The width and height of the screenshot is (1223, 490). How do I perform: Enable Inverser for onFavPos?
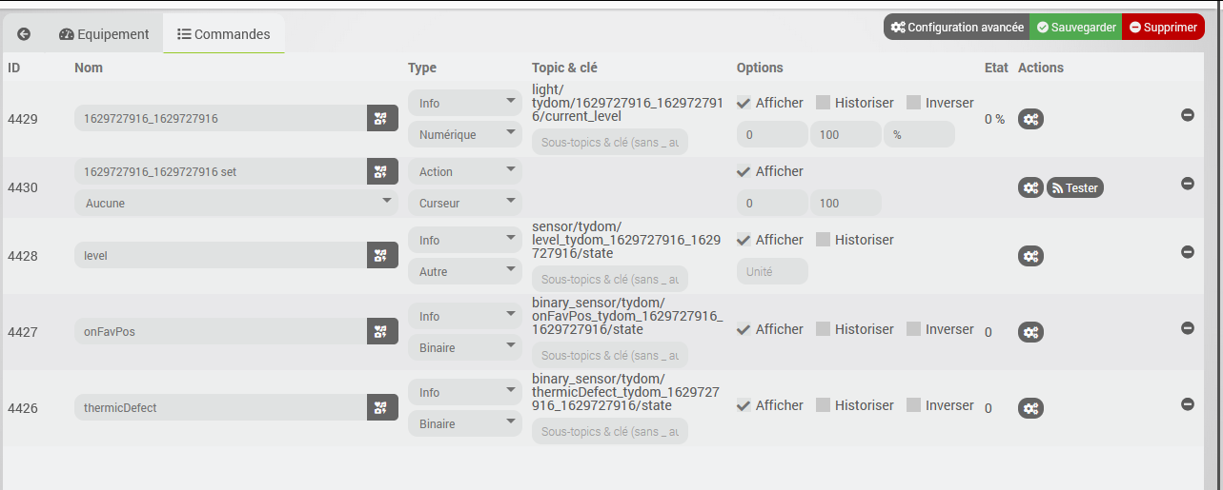(913, 329)
